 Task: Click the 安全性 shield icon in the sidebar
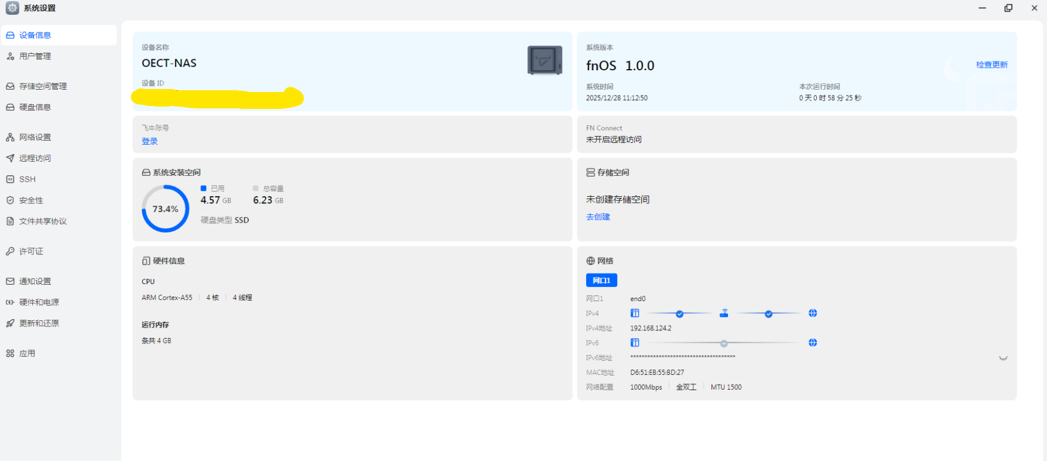pos(10,200)
